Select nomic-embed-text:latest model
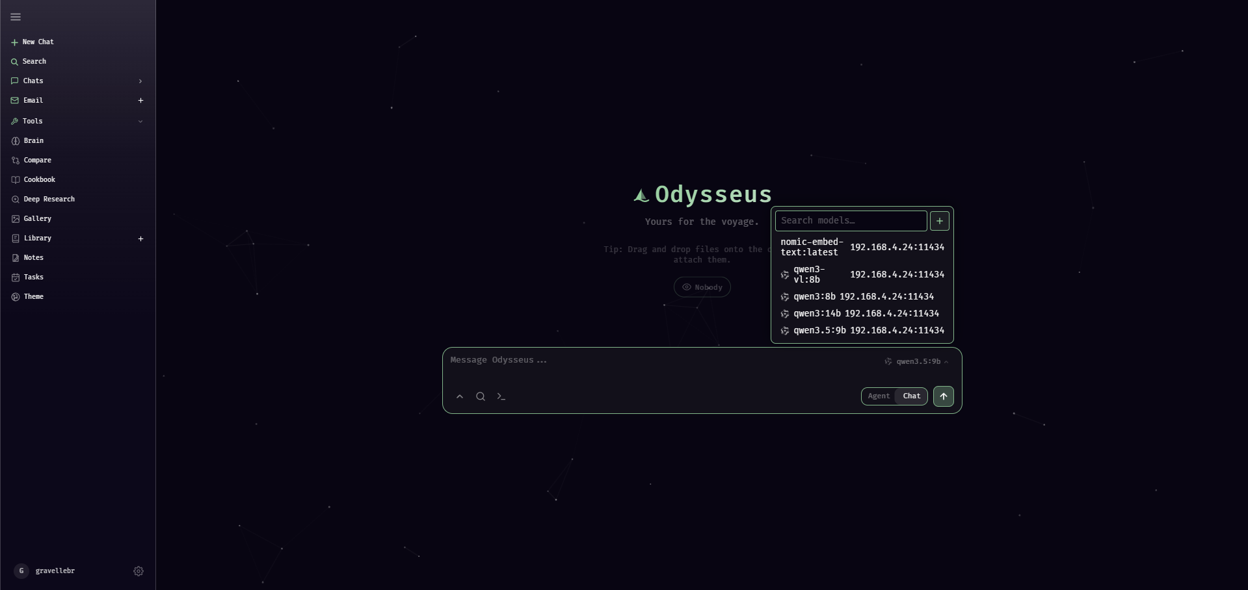 coord(862,247)
